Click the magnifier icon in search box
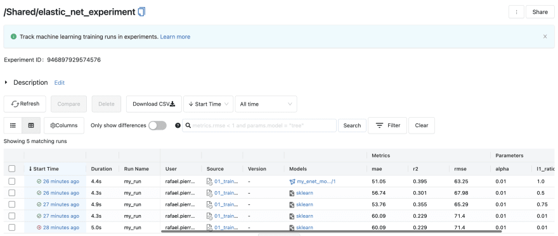The height and width of the screenshot is (236, 558). click(x=188, y=125)
